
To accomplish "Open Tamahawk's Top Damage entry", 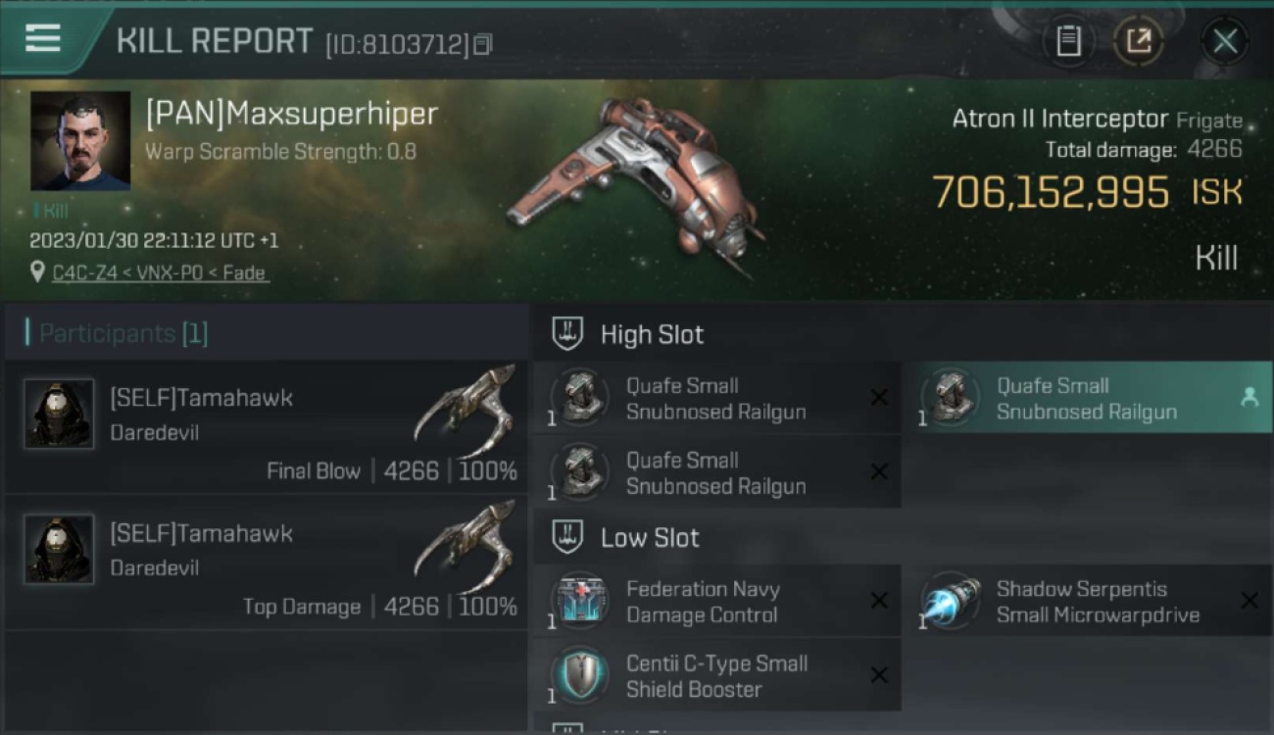I will point(267,563).
